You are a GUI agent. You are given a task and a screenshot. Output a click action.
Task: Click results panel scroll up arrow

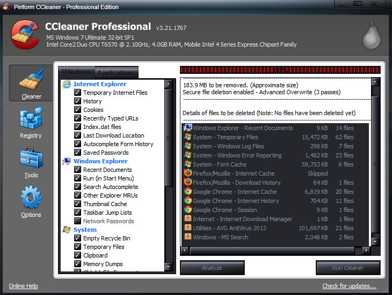tap(375, 82)
